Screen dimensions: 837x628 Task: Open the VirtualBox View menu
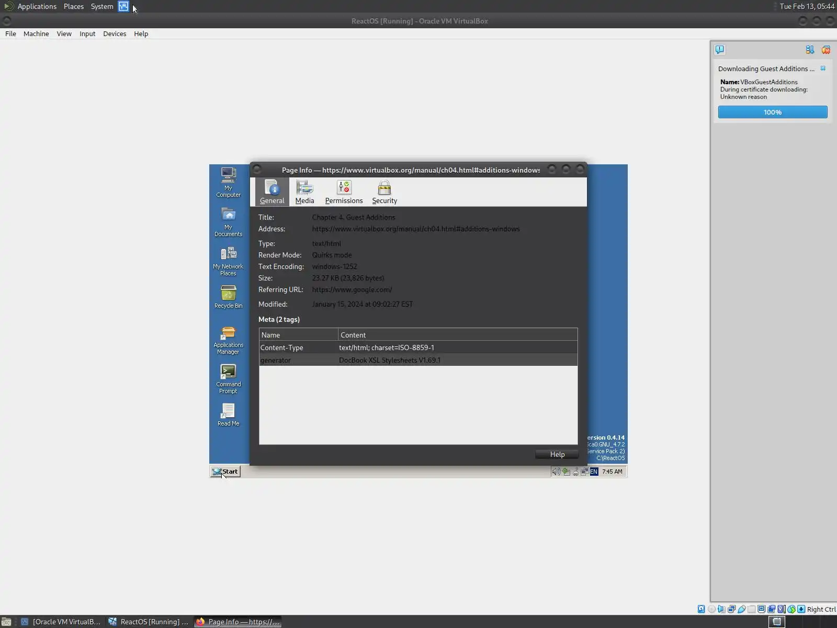(64, 33)
